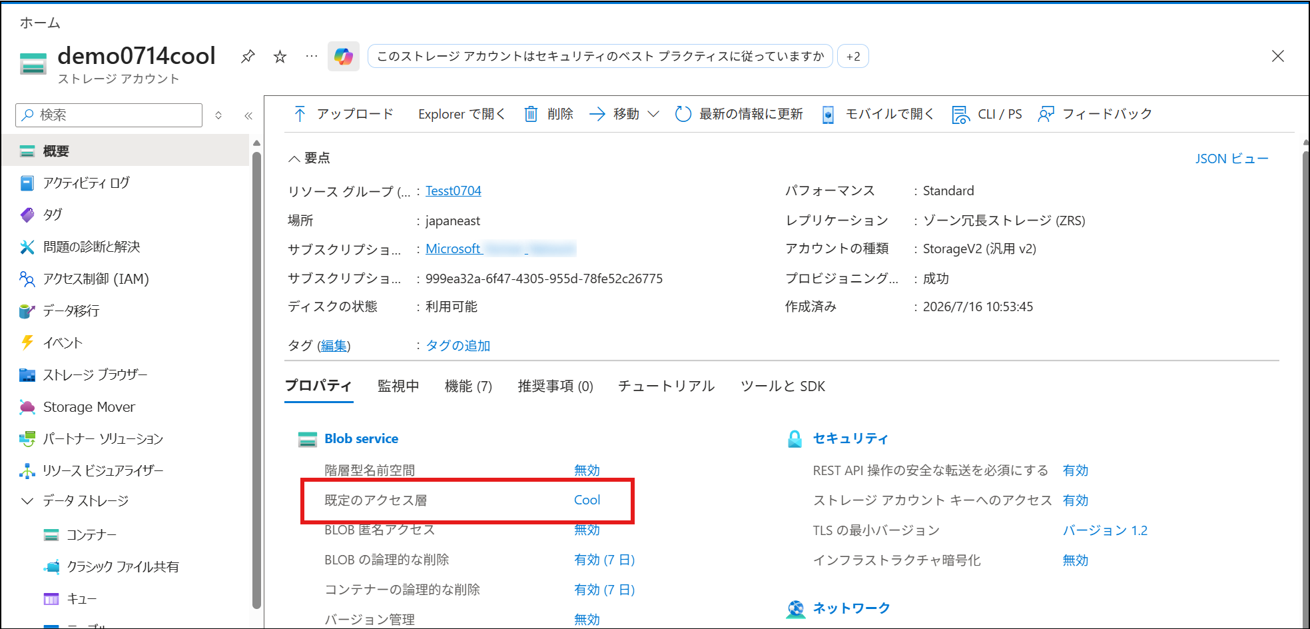Close the storage account blade

click(1277, 56)
